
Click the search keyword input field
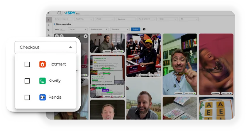(63, 19)
